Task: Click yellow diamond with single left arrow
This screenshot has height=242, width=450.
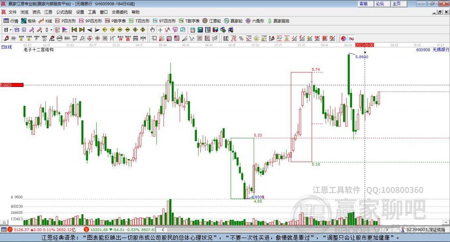Action: [105, 30]
